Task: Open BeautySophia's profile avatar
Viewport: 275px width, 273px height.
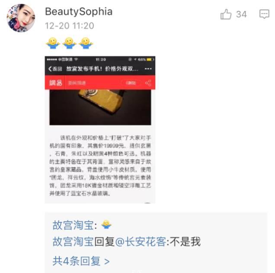Action: coord(21,18)
